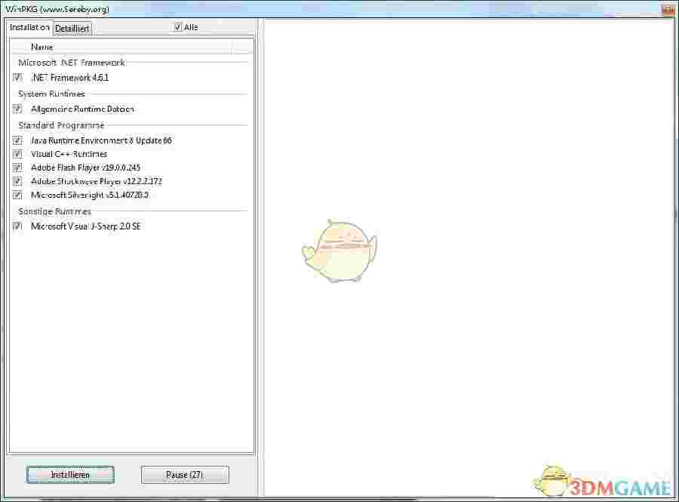
Task: Switch to the Installation tab
Action: point(28,27)
